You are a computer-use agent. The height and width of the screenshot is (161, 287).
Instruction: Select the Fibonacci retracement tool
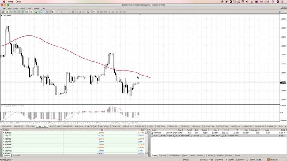(x=77, y=12)
